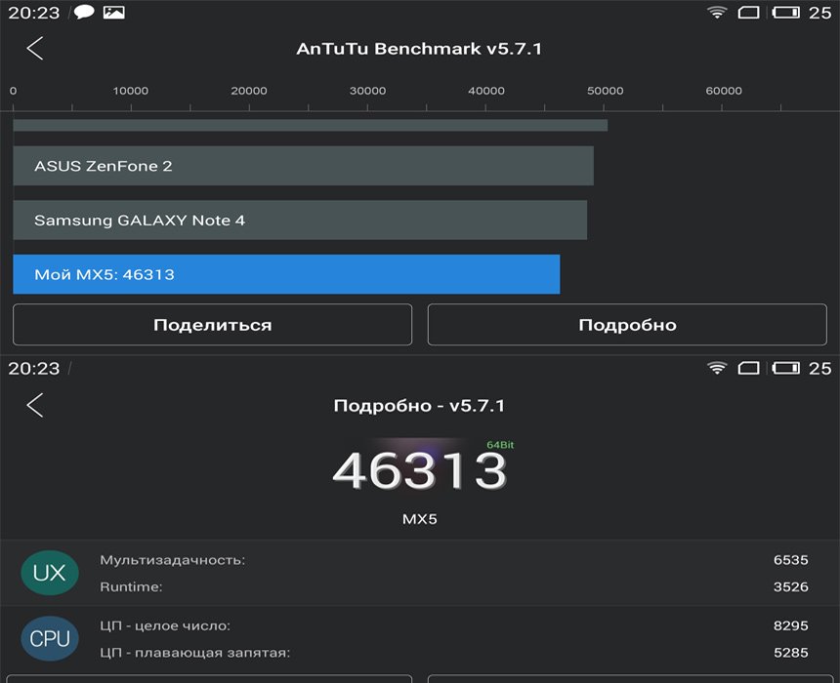This screenshot has width=840, height=683.
Task: Tap the MX5 device name under the score
Action: [x=419, y=519]
